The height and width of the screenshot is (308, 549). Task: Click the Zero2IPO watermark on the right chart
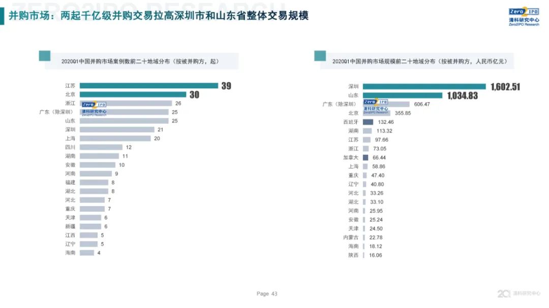(376, 106)
